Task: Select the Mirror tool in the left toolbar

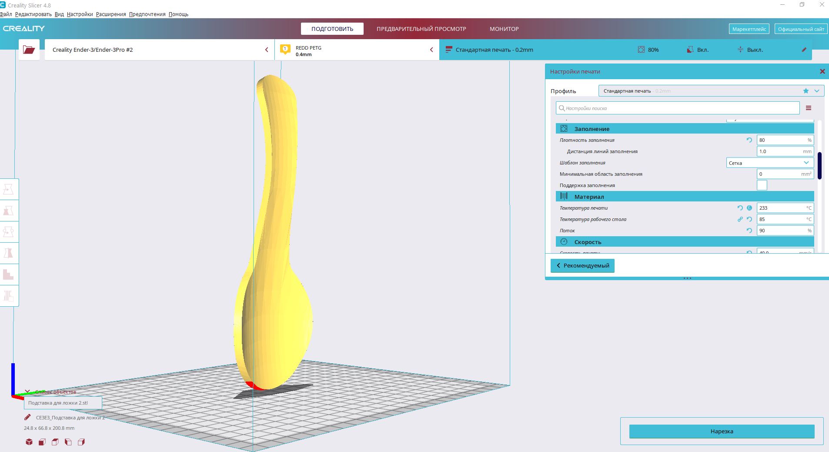Action: (x=8, y=253)
